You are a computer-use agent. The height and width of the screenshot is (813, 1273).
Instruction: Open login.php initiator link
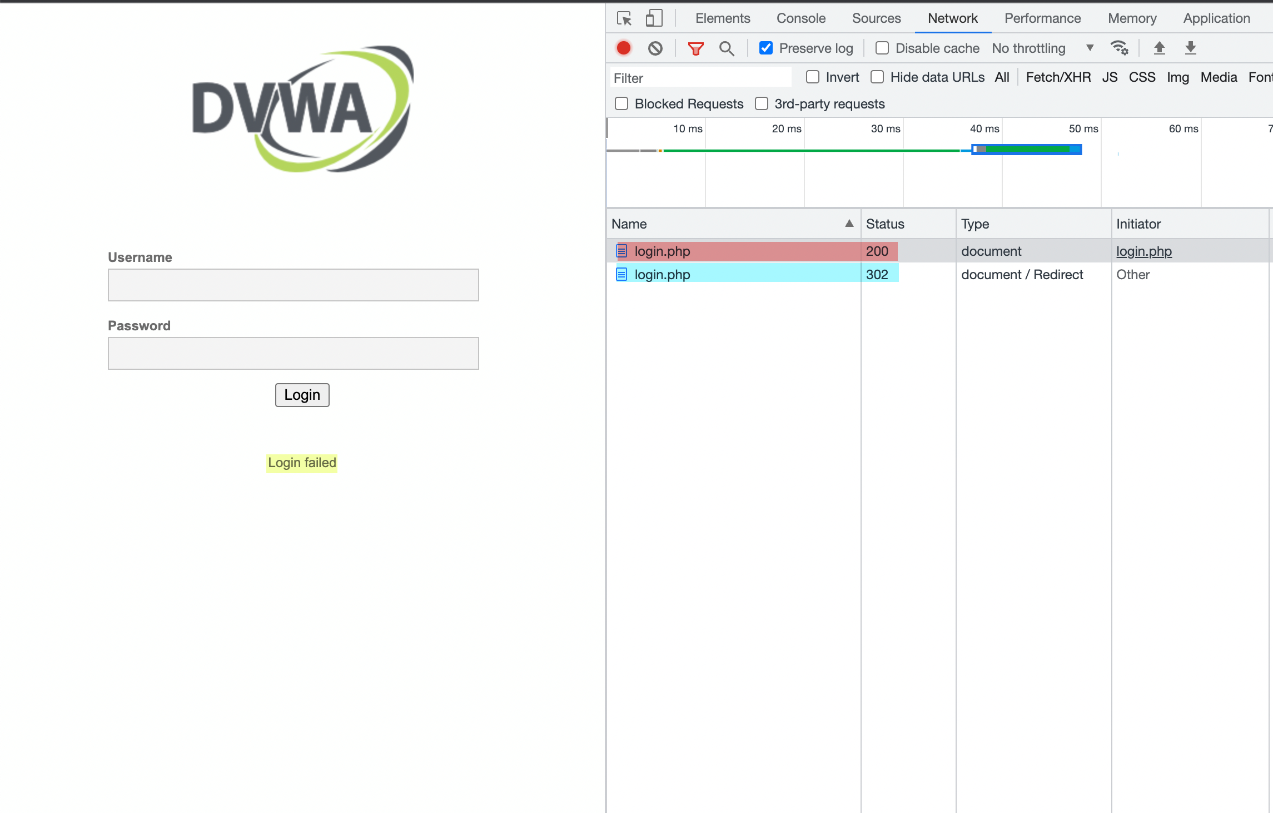pyautogui.click(x=1144, y=251)
